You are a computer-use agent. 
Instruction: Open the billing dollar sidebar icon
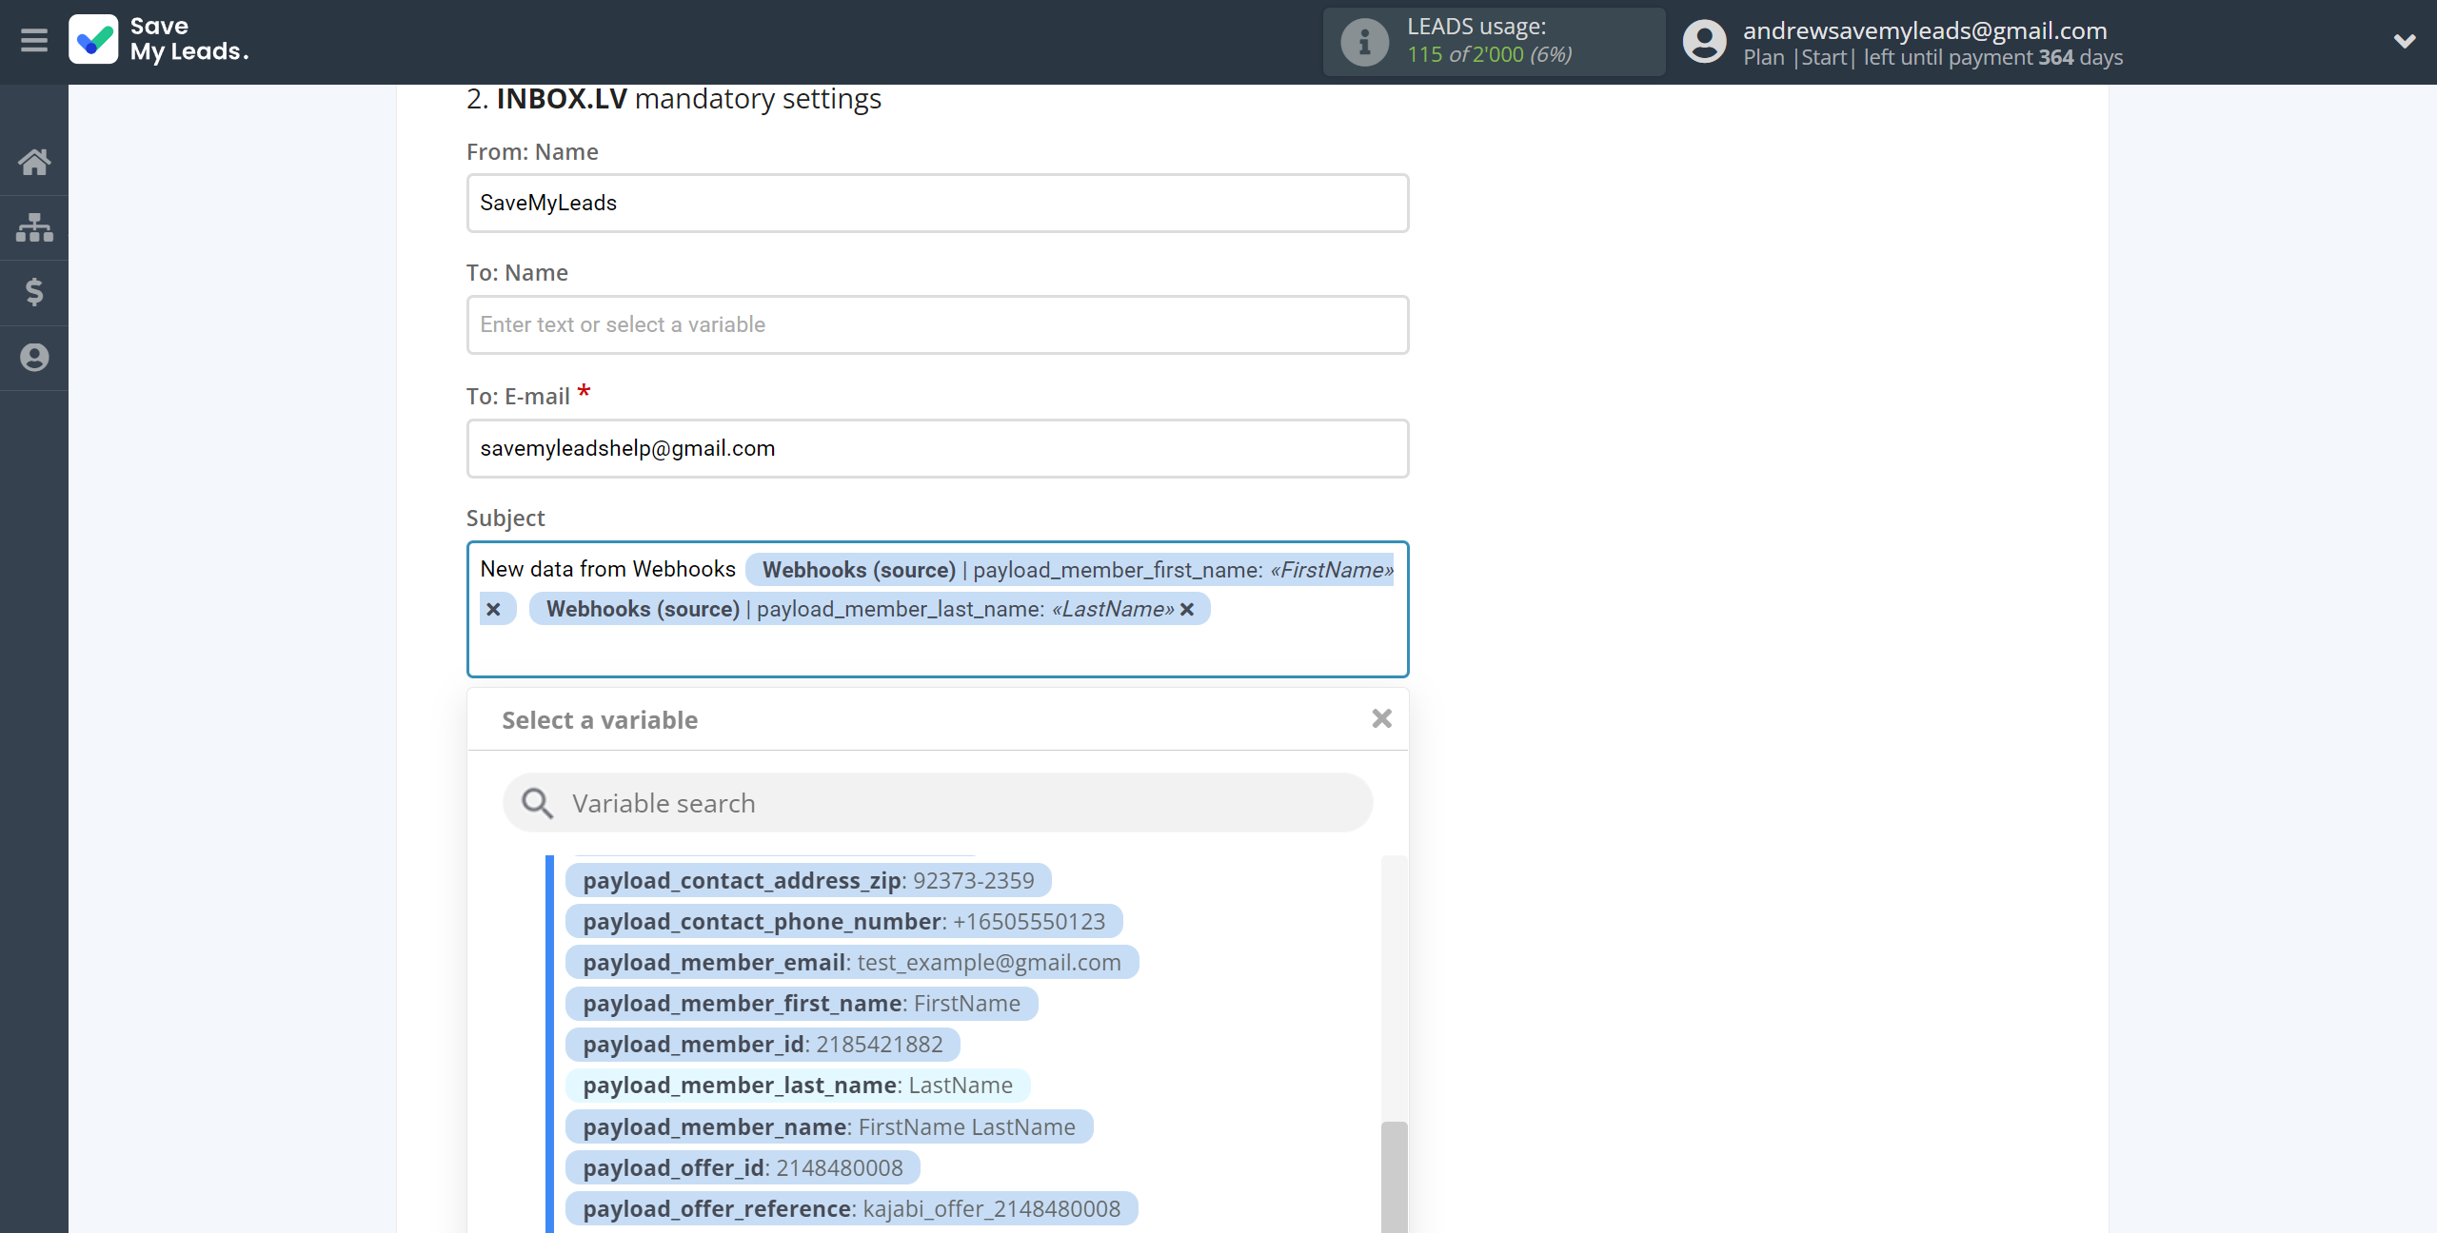pyautogui.click(x=34, y=292)
